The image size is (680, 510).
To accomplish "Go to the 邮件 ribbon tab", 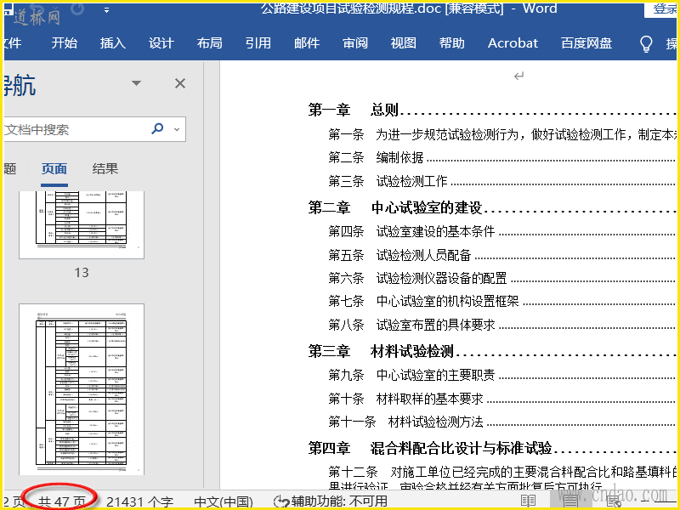I will [307, 43].
